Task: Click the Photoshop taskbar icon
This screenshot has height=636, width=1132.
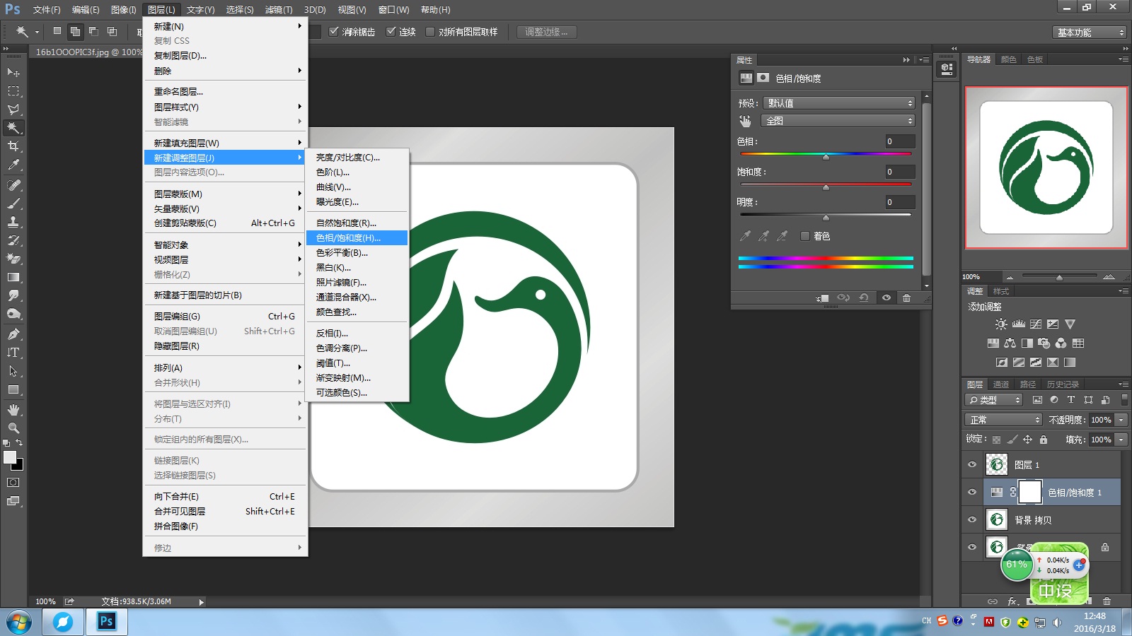Action: pos(106,622)
